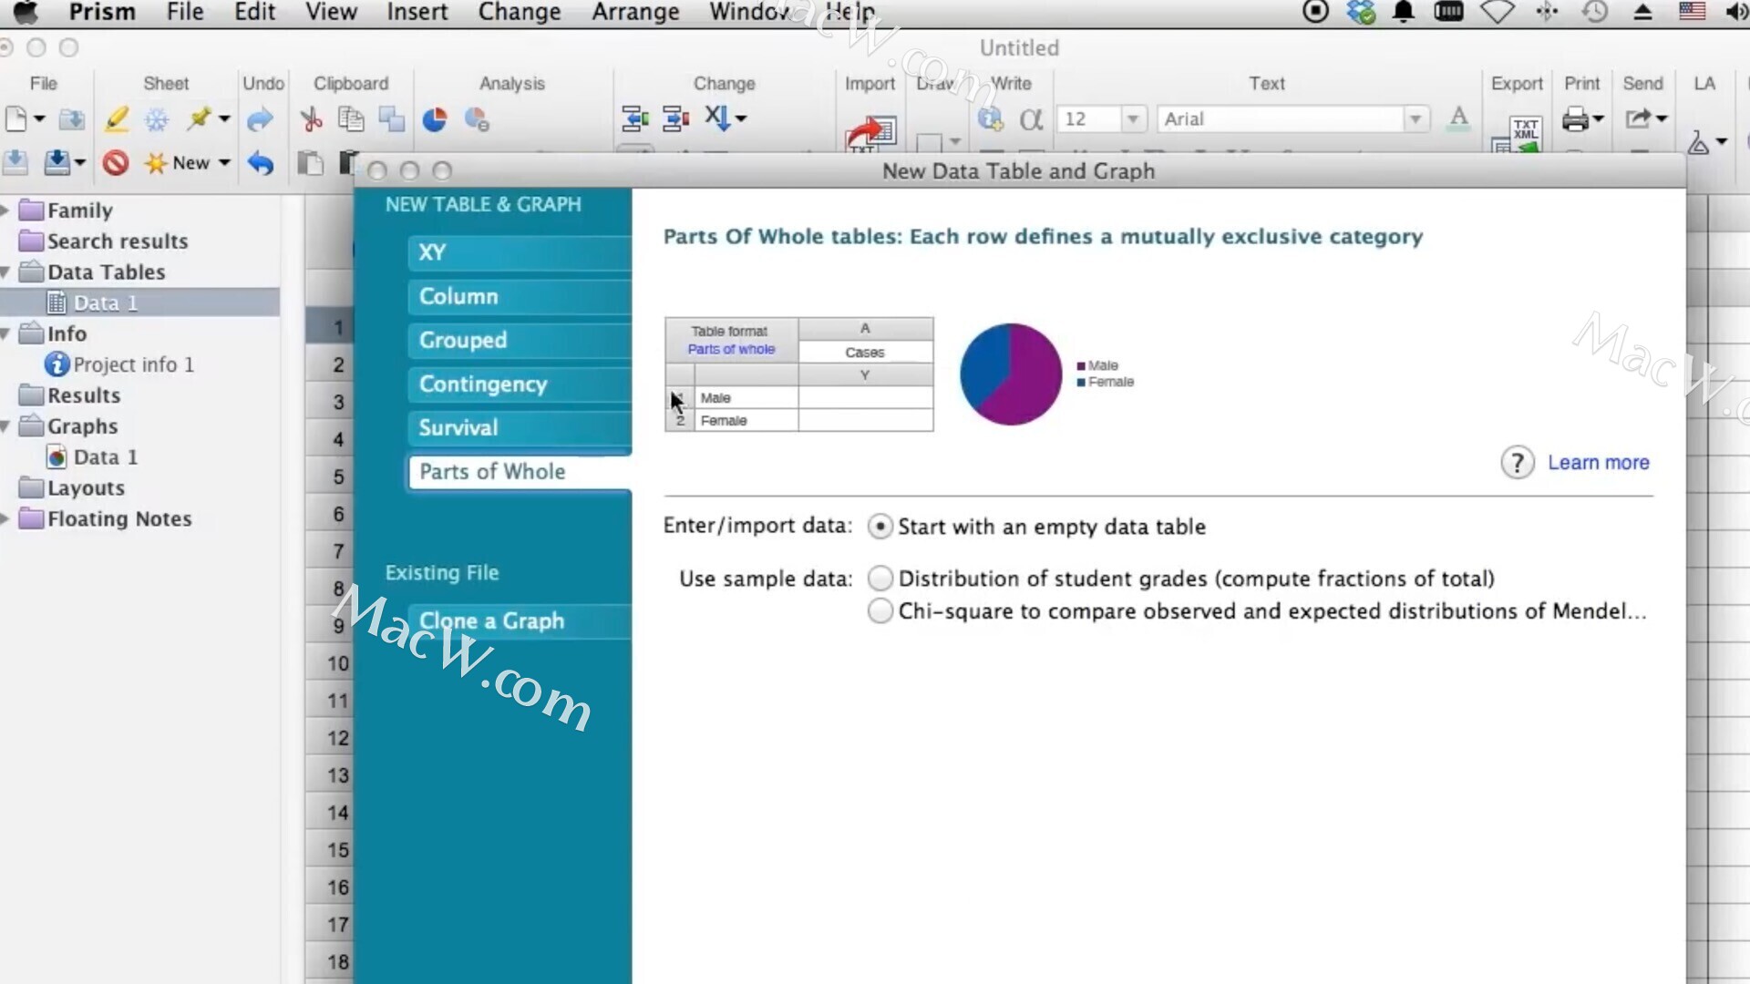Viewport: 1750px width, 984px height.
Task: Click the insert column green icon in Change group
Action: [634, 118]
